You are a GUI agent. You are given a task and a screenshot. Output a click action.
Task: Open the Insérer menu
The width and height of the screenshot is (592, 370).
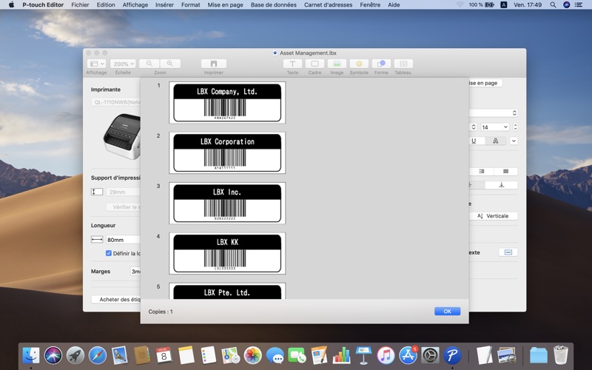pyautogui.click(x=164, y=5)
